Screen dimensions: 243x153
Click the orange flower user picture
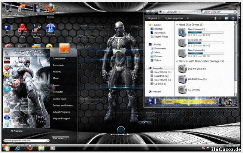coord(64,48)
